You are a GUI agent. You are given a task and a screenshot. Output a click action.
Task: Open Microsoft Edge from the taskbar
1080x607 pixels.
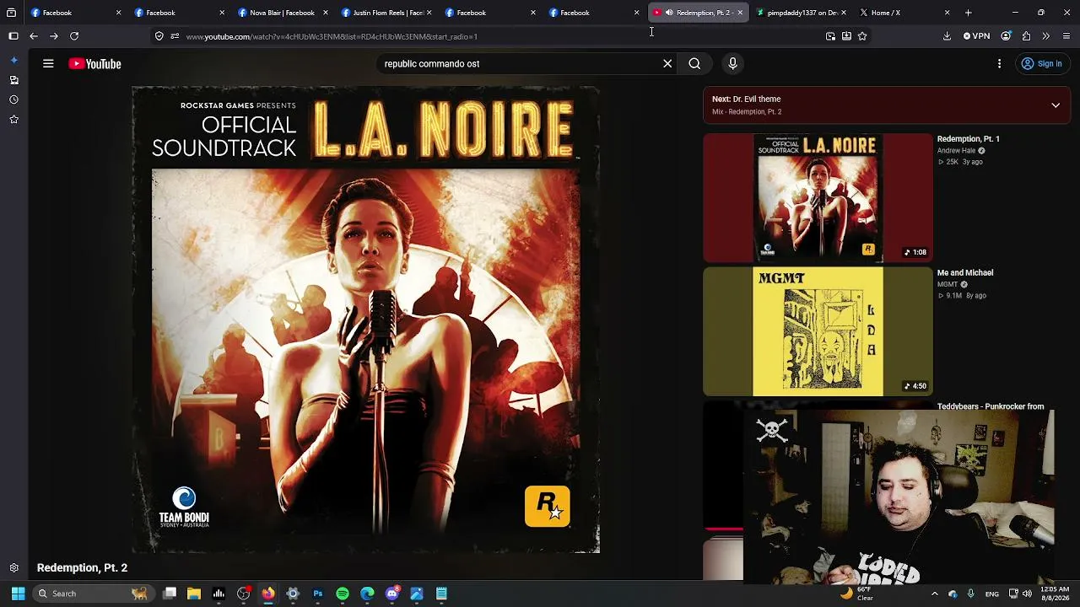367,594
